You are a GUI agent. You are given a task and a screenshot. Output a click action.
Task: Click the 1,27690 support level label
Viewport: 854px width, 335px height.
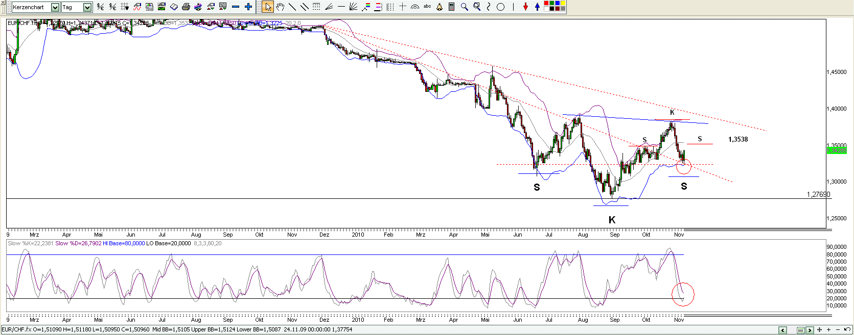click(x=819, y=195)
